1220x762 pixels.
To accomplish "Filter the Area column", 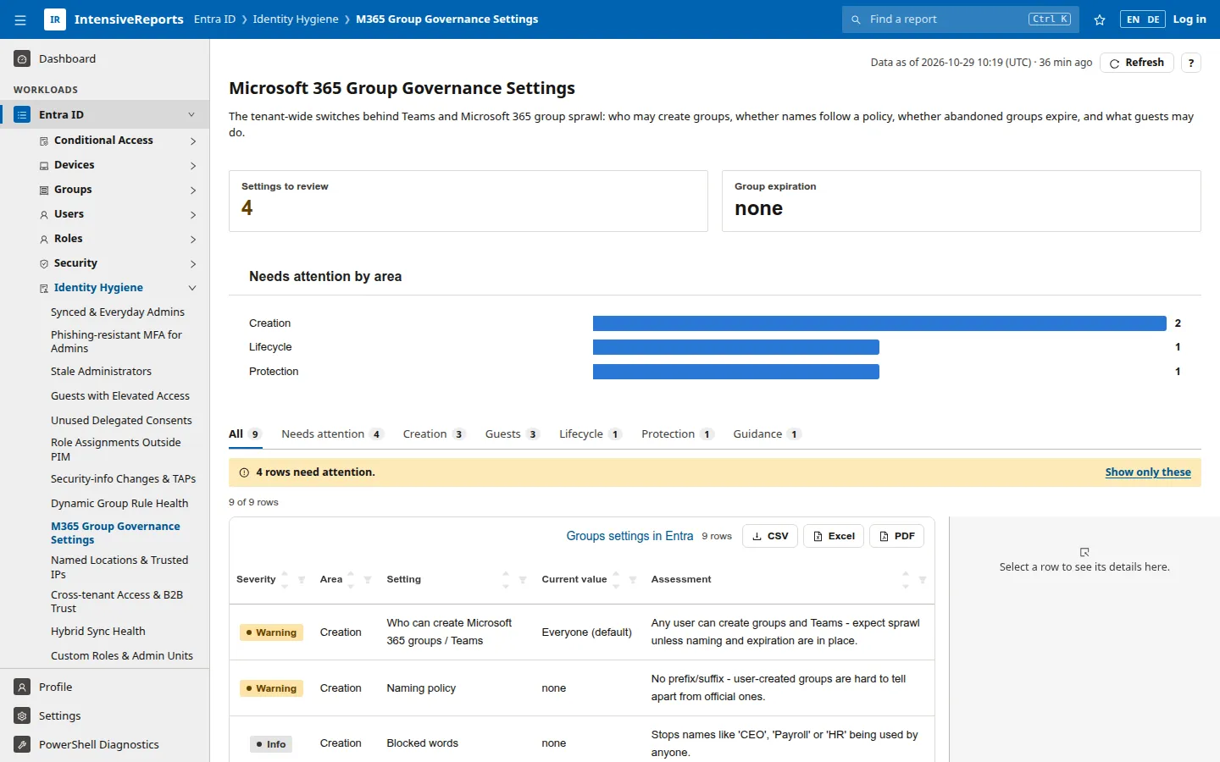I will (x=368, y=580).
